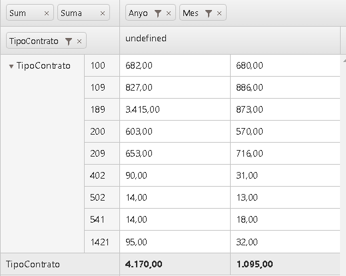Click the Anyo field chip label

(138, 13)
